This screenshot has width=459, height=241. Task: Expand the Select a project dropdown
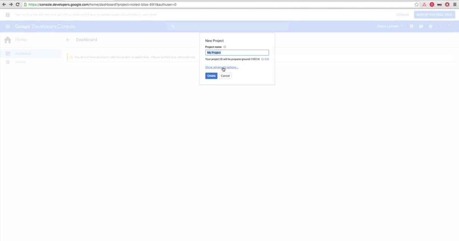coord(390,26)
